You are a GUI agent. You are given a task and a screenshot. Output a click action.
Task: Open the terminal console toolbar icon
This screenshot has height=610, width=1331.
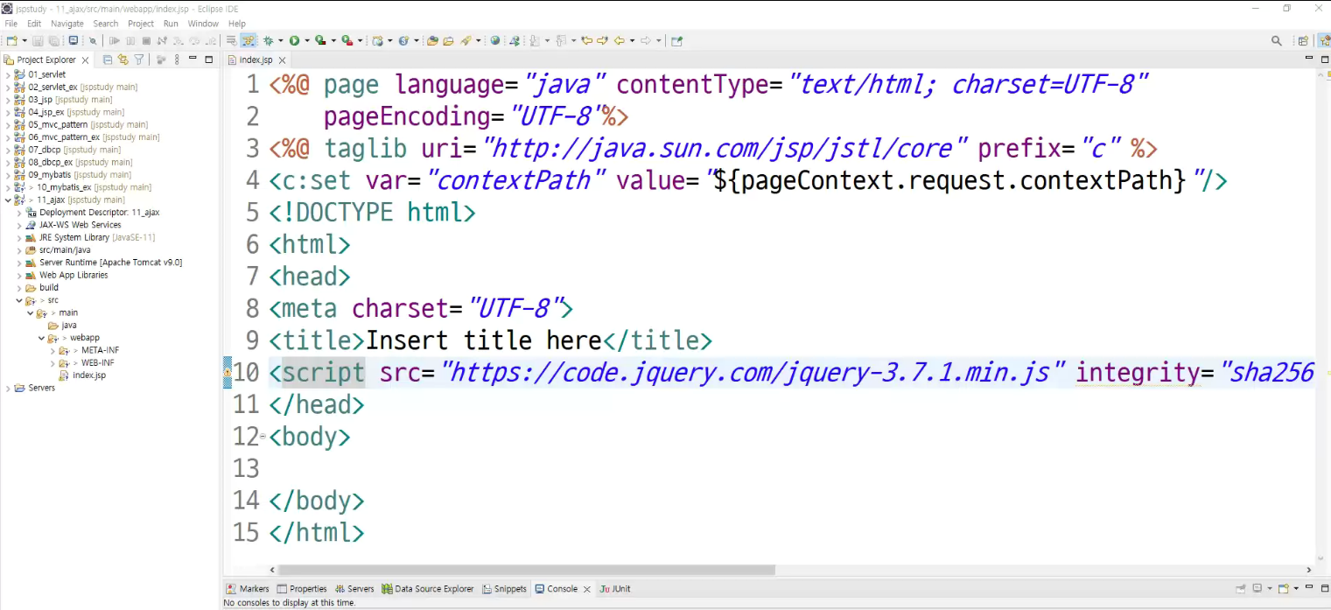pyautogui.click(x=73, y=40)
